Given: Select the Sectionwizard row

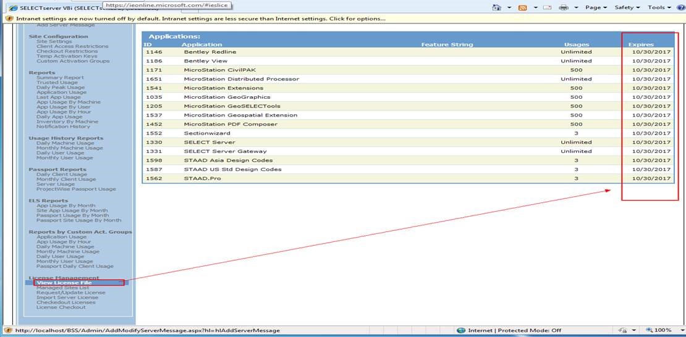Looking at the screenshot, I should coord(408,133).
